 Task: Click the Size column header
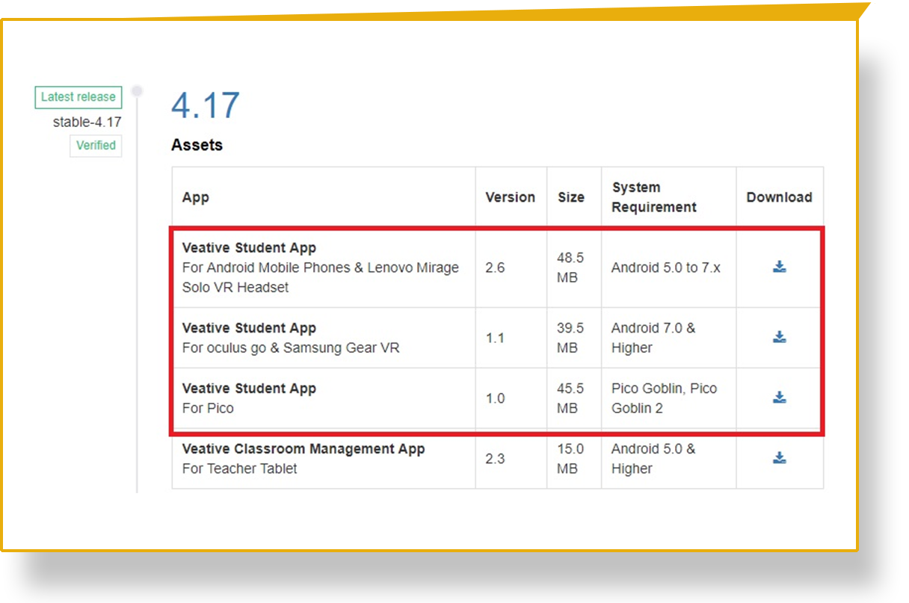pos(571,197)
